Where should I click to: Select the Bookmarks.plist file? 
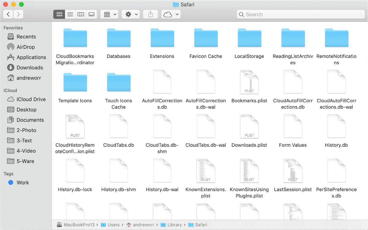249,82
